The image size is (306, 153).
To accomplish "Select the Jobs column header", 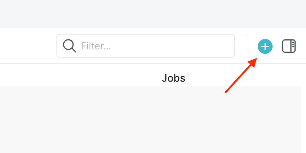I will pyautogui.click(x=173, y=78).
